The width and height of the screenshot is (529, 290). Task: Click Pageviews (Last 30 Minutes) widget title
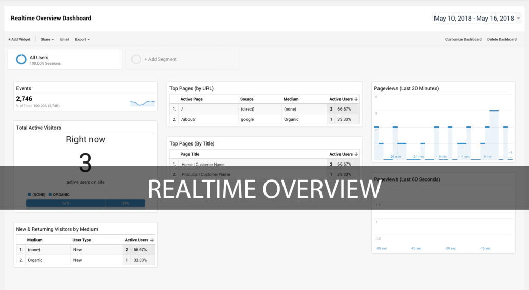click(406, 88)
